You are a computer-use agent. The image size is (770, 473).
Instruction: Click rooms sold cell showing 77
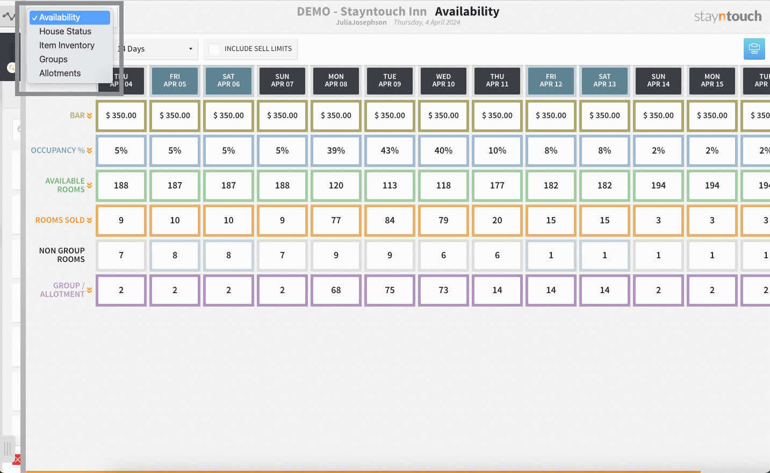(x=336, y=220)
